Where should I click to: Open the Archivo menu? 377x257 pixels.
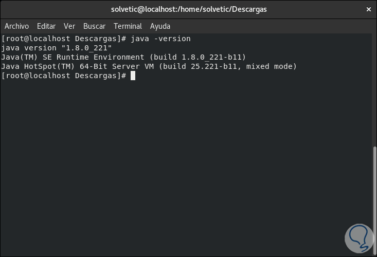coord(16,26)
